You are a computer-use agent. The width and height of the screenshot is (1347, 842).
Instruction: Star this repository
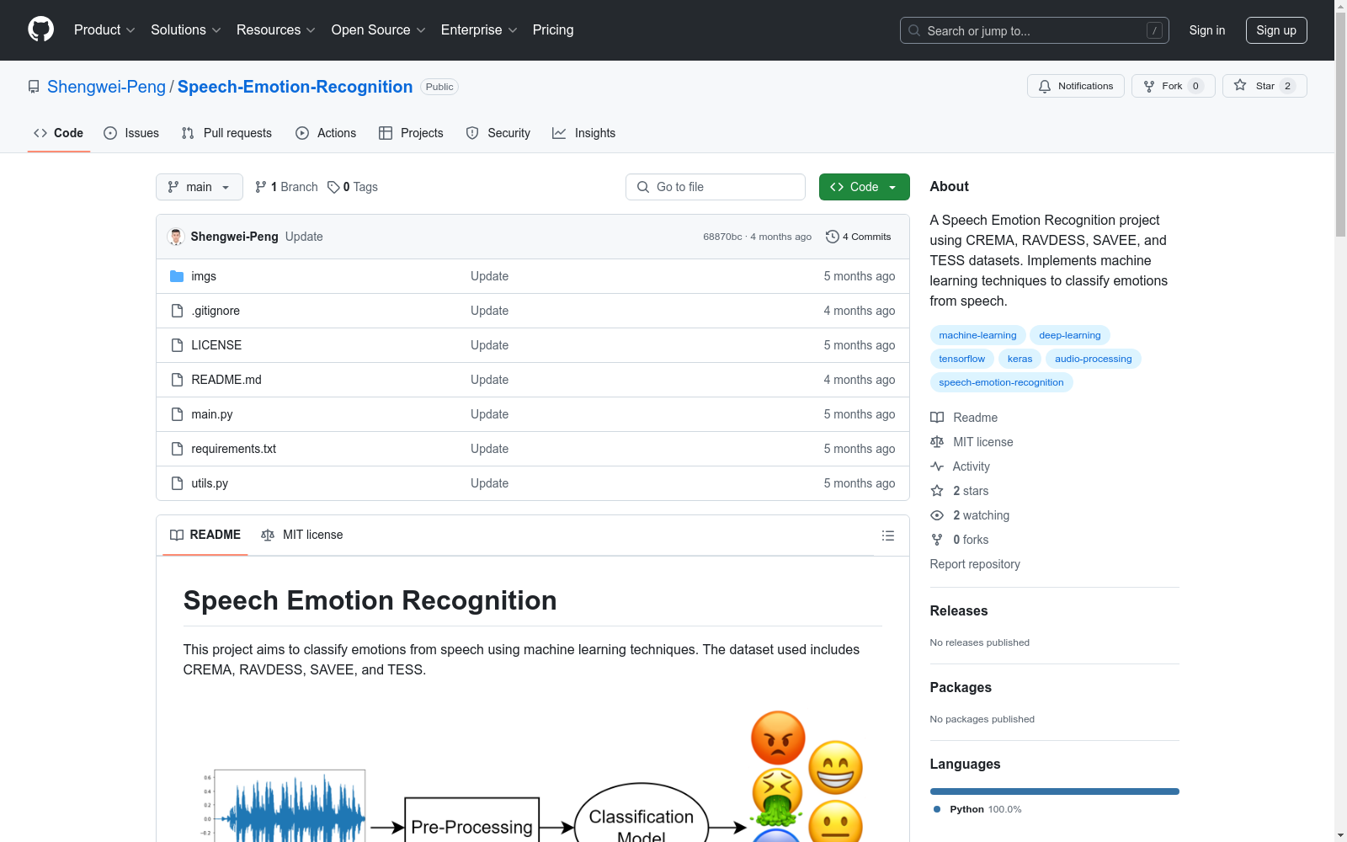pyautogui.click(x=1264, y=86)
